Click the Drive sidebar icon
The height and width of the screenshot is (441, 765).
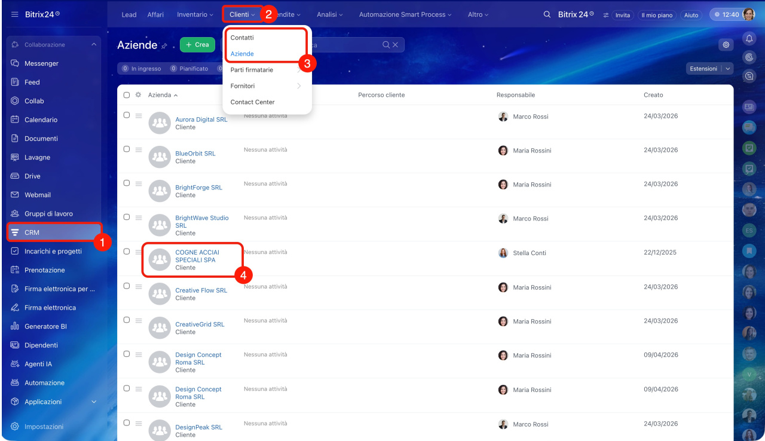(x=16, y=176)
